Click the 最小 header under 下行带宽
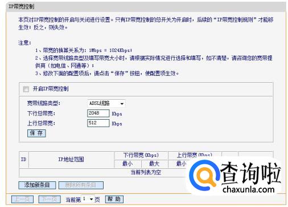Viewport: 288px width, 207px height. (127, 164)
